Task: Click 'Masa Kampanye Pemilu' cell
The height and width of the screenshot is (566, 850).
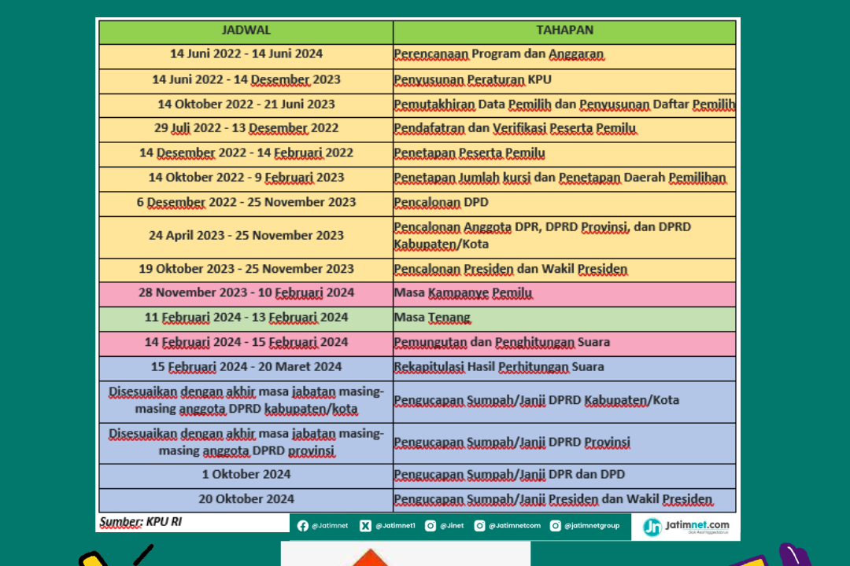Action: pos(564,294)
